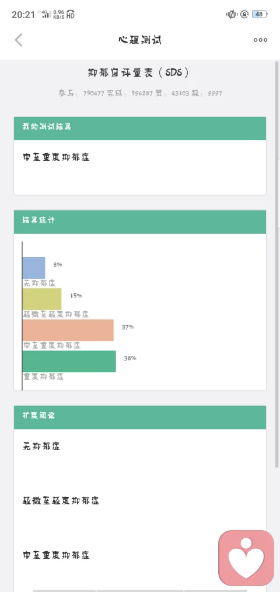The height and width of the screenshot is (592, 280).
Task: Select the blue 8% 无抑郁症 bar
Action: coord(34,268)
